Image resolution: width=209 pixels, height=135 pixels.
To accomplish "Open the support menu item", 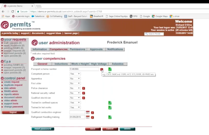I will tap(25, 33).
